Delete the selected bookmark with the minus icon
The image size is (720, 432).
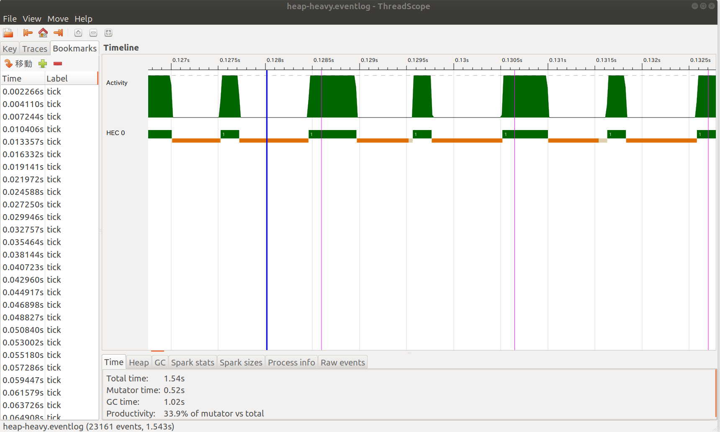click(x=58, y=64)
